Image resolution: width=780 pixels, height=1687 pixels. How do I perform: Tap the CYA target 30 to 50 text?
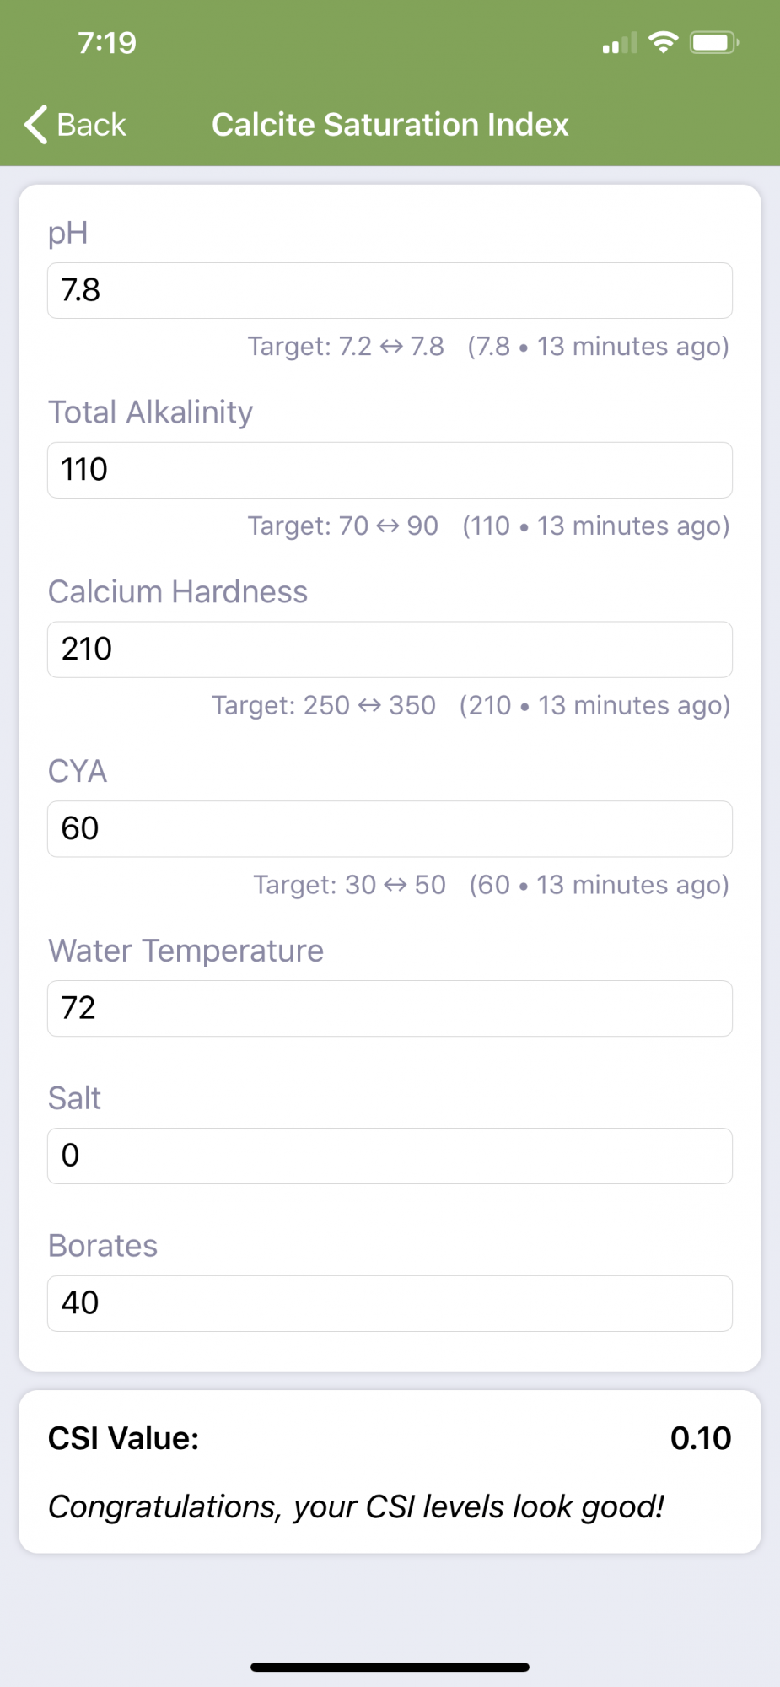click(x=350, y=885)
